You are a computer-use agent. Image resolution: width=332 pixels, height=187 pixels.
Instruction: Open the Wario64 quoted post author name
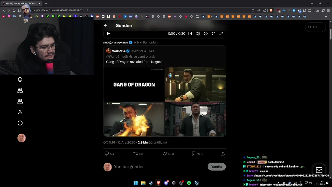coord(119,51)
